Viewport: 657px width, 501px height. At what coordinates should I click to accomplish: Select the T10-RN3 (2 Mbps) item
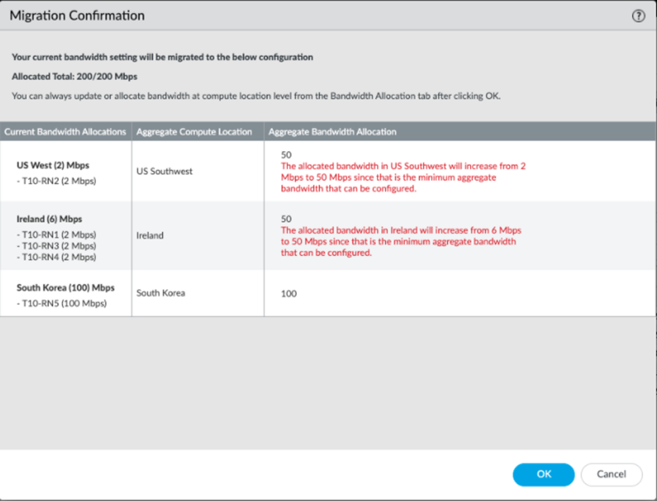tap(57, 246)
